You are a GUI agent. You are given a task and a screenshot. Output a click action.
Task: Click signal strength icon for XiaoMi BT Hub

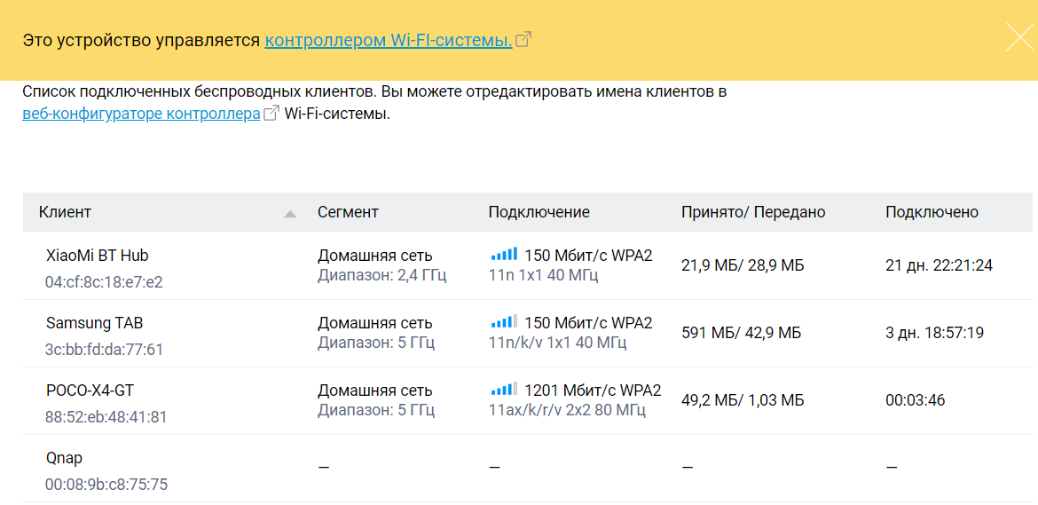[503, 256]
